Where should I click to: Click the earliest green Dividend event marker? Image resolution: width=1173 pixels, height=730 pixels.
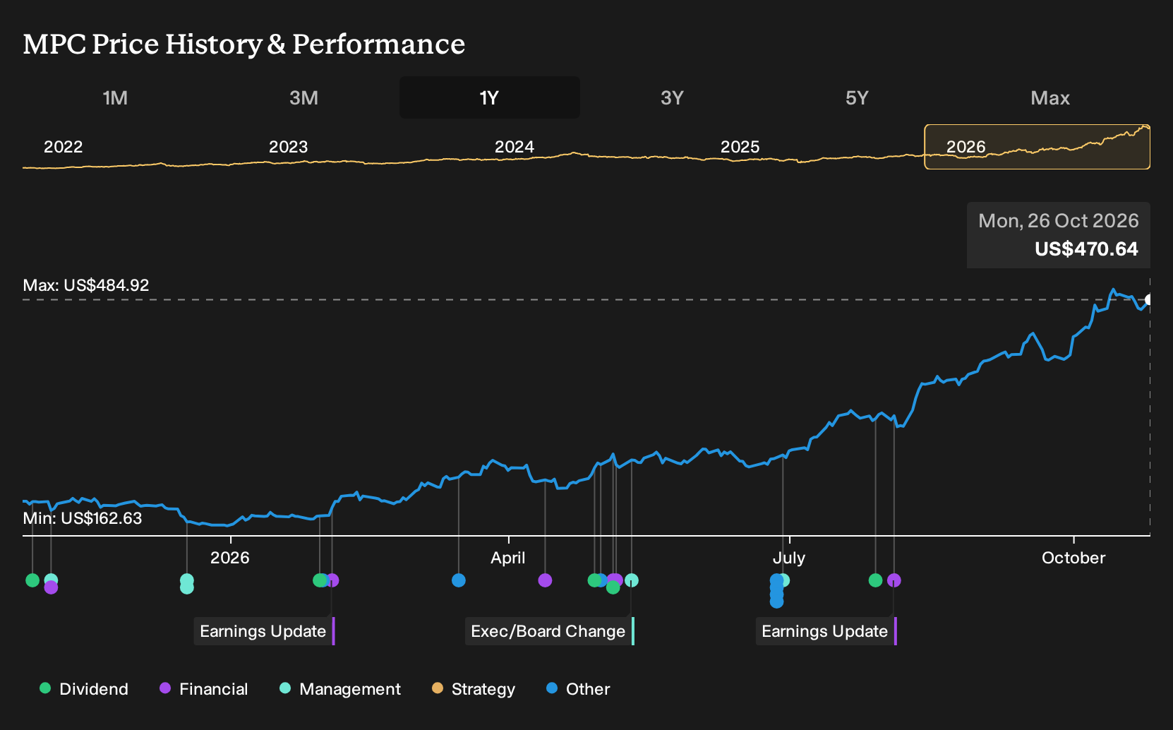32,580
